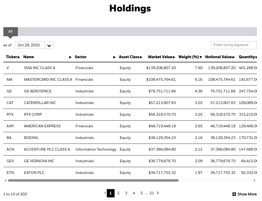
Task: Click the Ticker column header
Action: 11,57
